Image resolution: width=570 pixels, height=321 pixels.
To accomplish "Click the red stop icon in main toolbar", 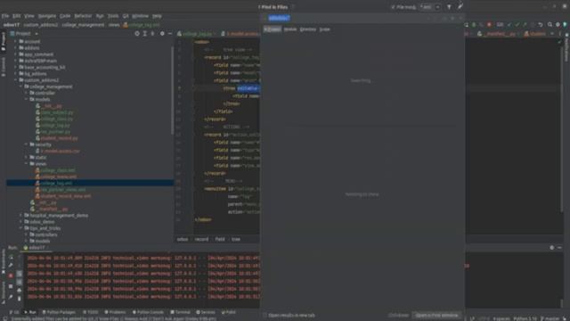I will point(489,25).
